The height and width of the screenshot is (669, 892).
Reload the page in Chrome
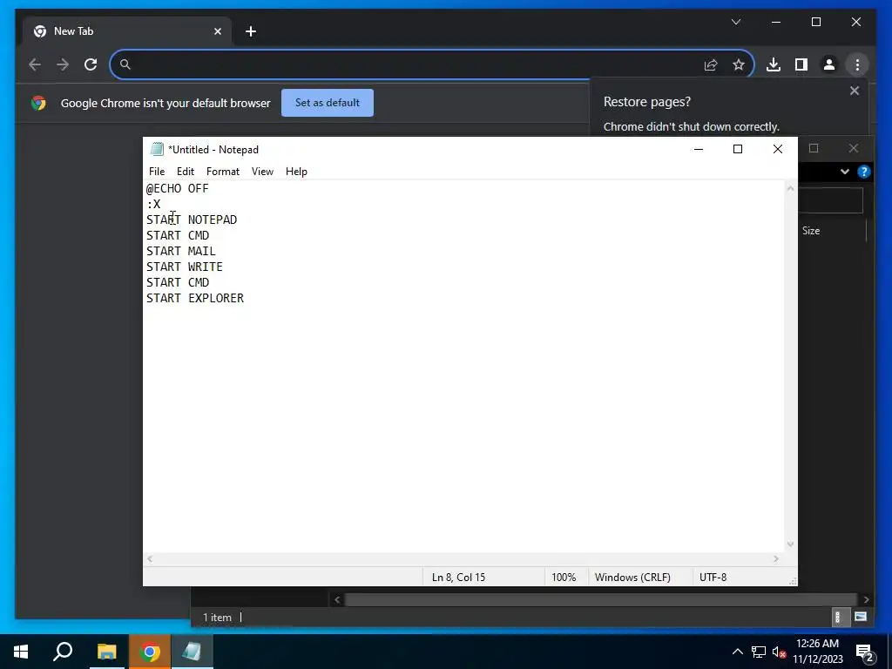91,64
